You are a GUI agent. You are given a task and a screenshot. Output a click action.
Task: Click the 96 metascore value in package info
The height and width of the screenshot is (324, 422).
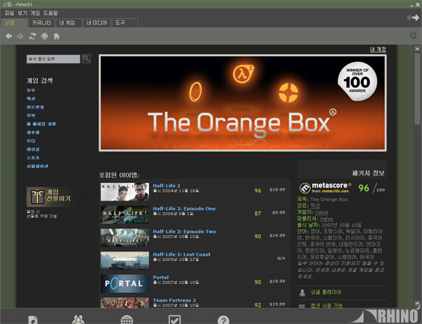coord(364,188)
